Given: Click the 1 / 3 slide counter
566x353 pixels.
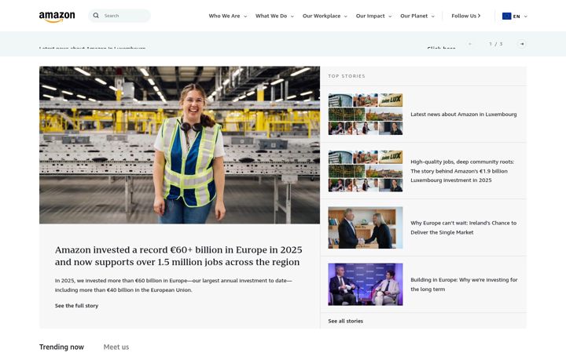Looking at the screenshot, I should click(x=495, y=44).
